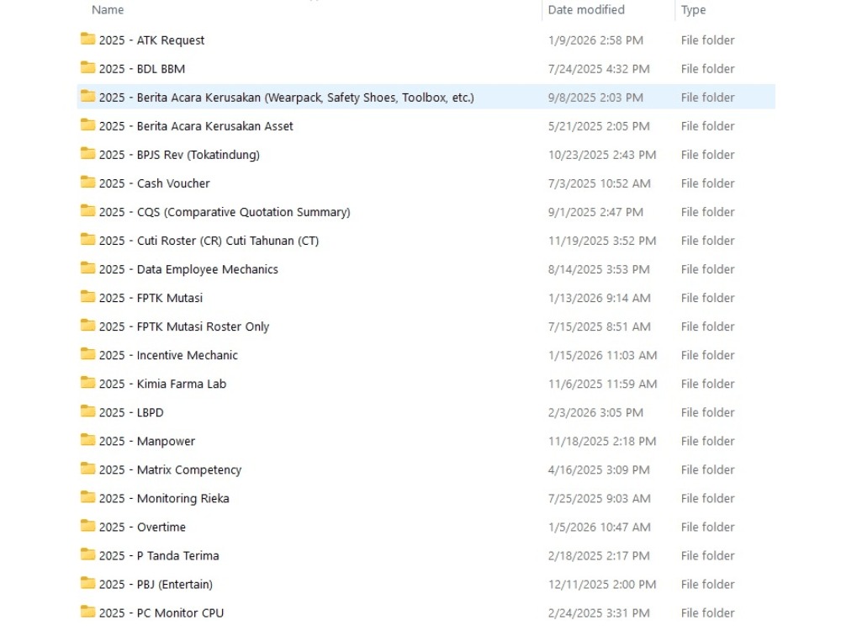Viewport: 841px width, 631px height.
Task: Sort by the Type column header
Action: (694, 9)
